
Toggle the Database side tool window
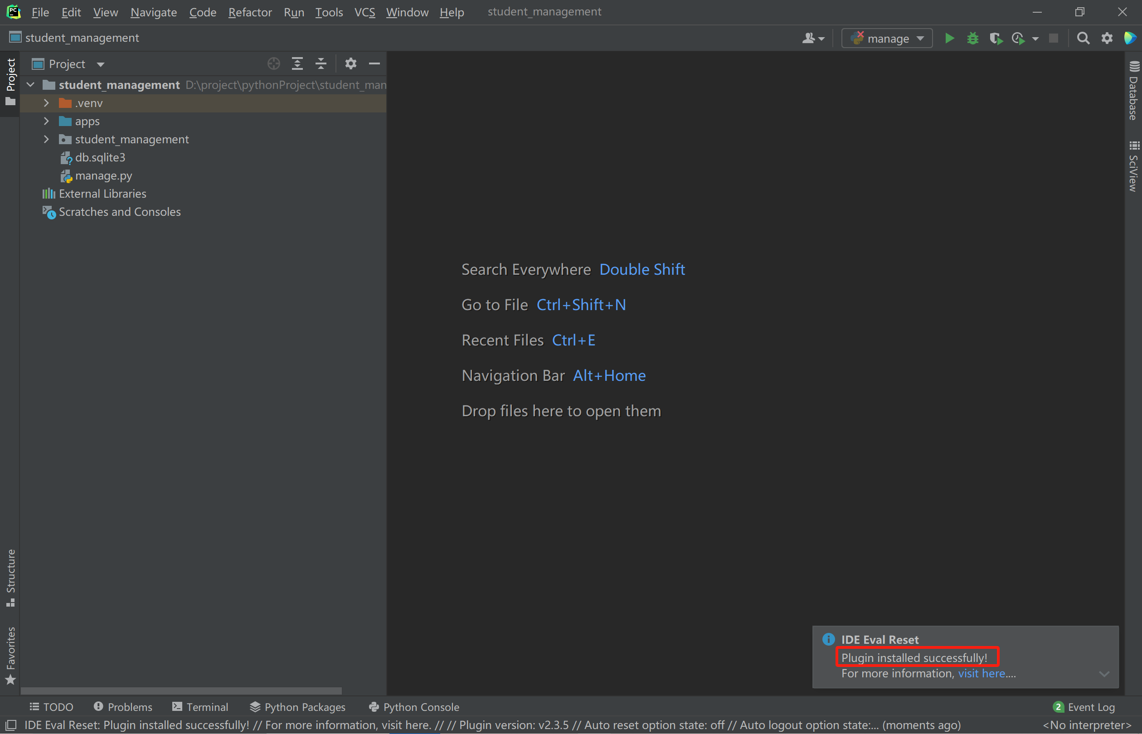coord(1133,91)
